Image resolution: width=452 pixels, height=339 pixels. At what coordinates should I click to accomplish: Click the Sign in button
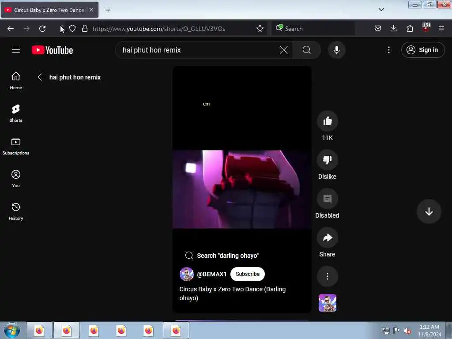click(x=422, y=50)
